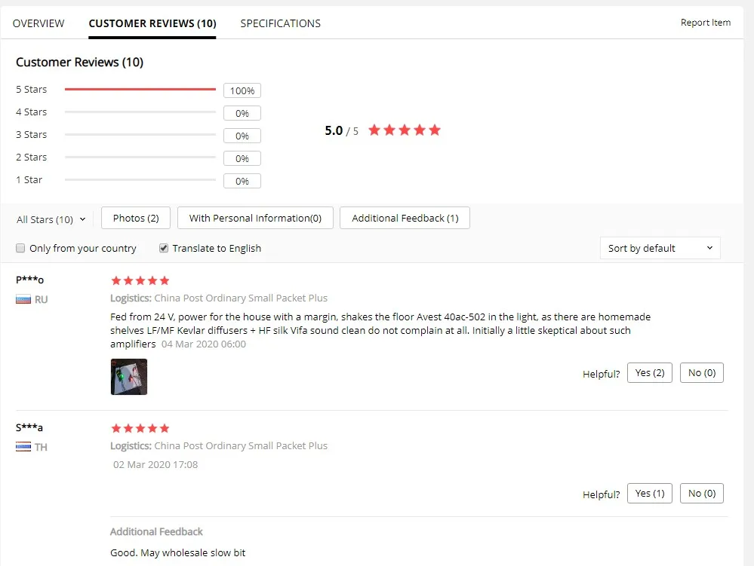Click P***o's five-star review rating

point(140,280)
